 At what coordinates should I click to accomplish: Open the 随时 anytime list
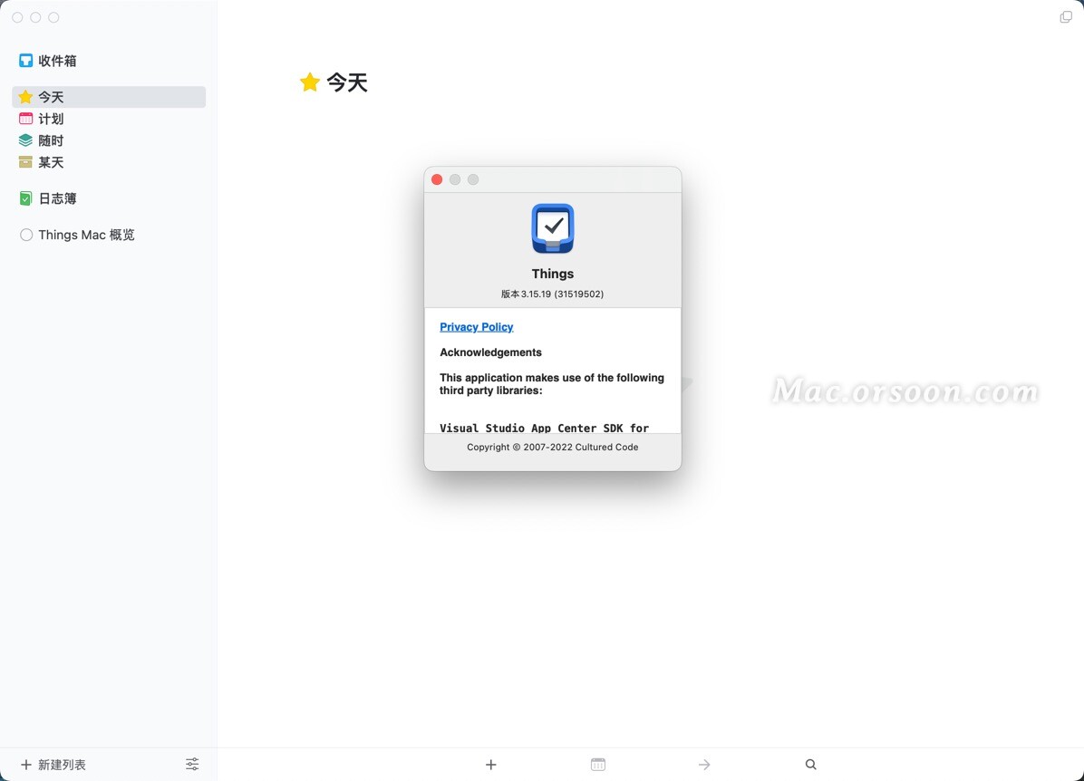(109, 140)
